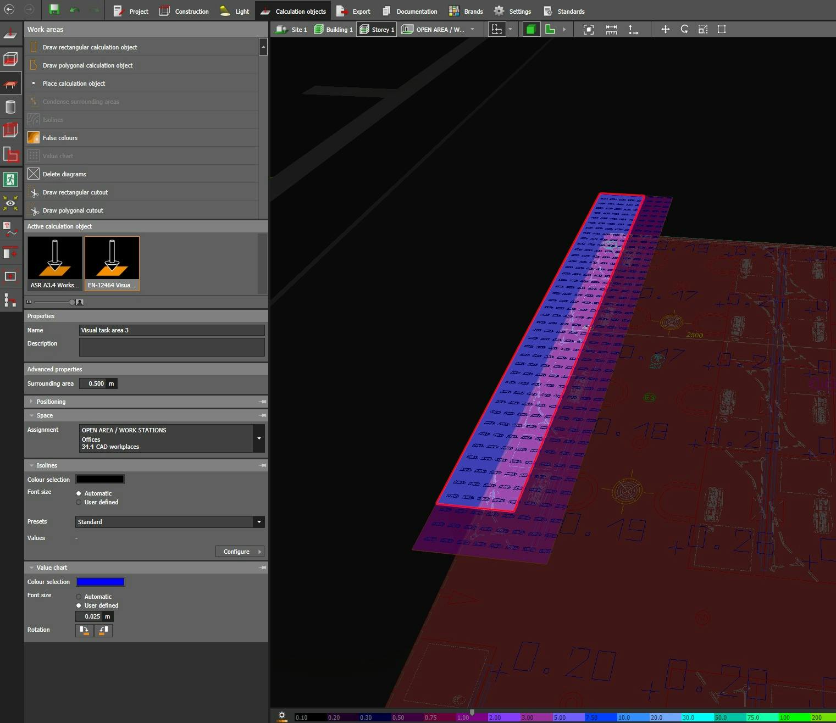
Task: Click the False colours icon
Action: coord(34,138)
